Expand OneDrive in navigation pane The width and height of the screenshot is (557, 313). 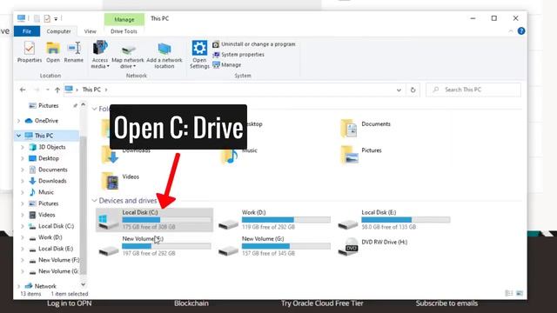point(19,121)
